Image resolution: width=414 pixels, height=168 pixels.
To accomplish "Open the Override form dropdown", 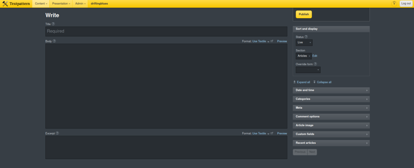I will pyautogui.click(x=308, y=70).
